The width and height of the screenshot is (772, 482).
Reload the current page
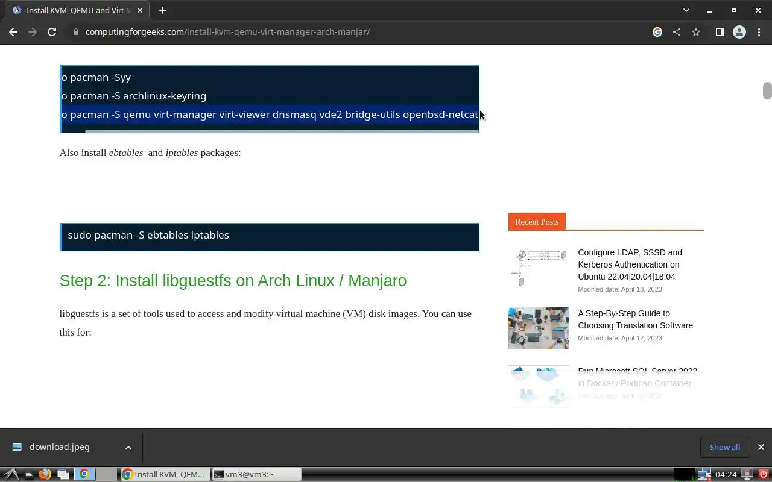[52, 32]
